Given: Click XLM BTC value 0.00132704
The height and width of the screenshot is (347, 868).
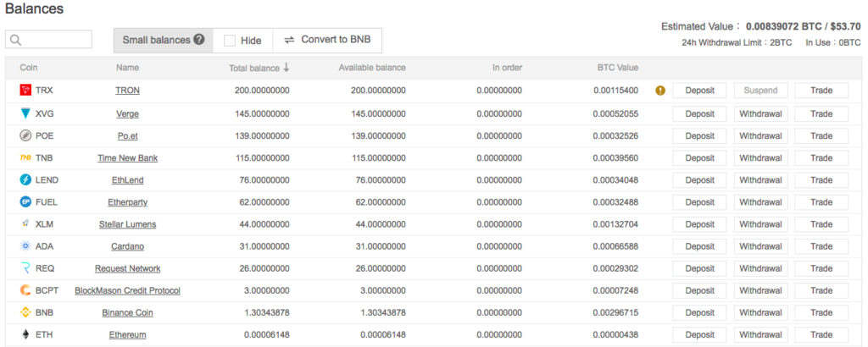Looking at the screenshot, I should point(615,224).
